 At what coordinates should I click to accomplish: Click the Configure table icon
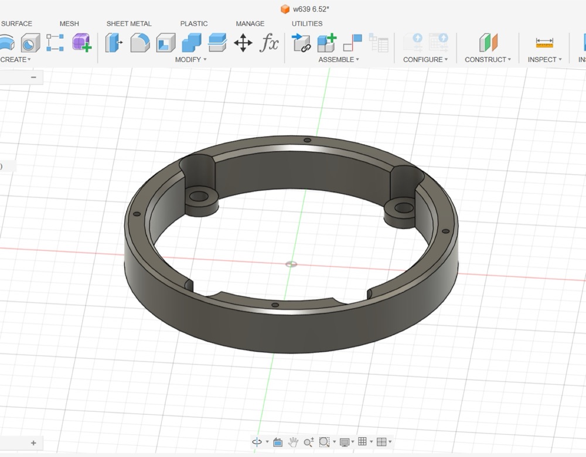coord(438,43)
